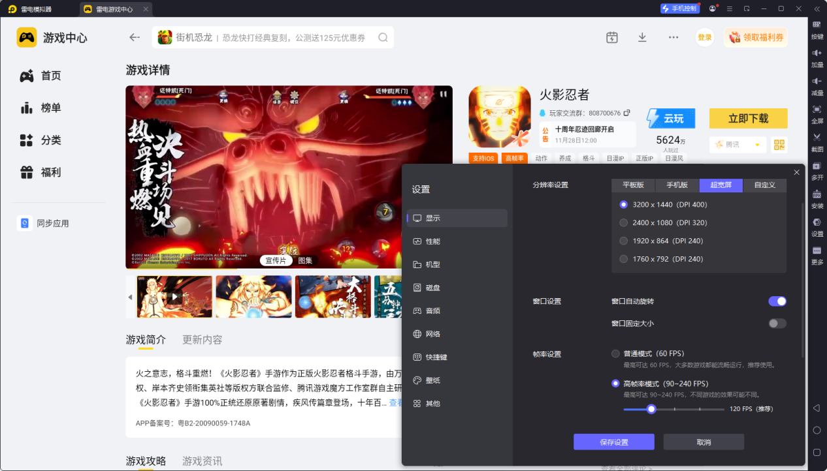This screenshot has width=827, height=471.
Task: Click the 立即下载 download button
Action: [x=748, y=118]
